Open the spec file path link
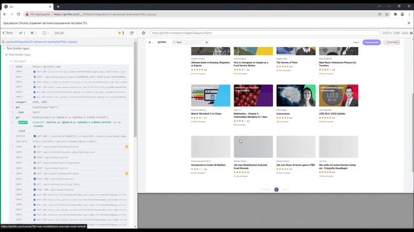 [x=41, y=42]
